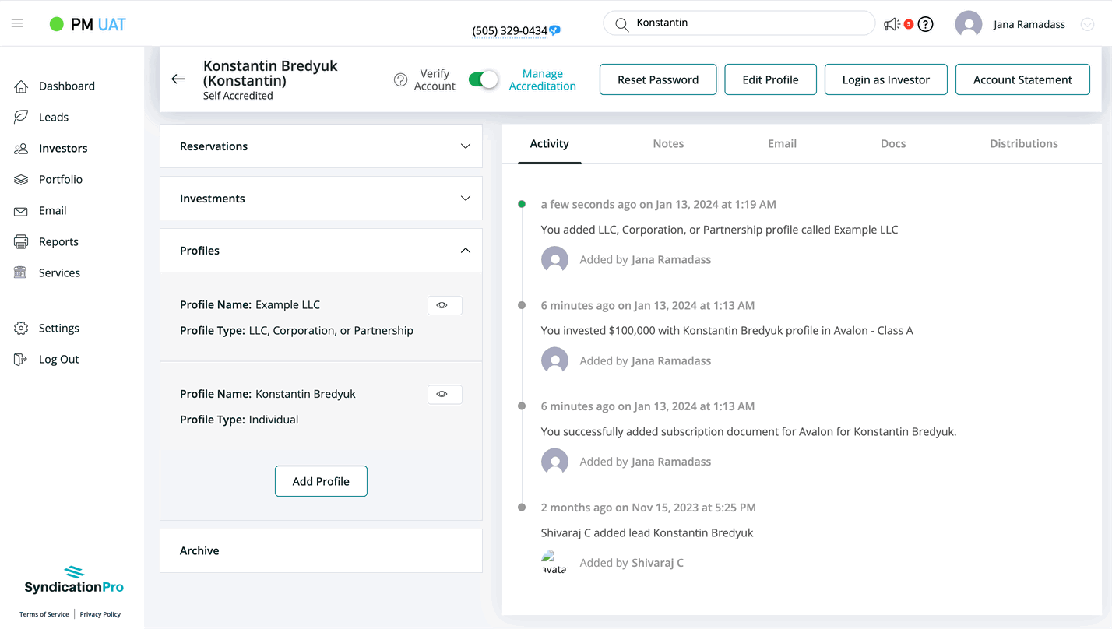
Task: Expand the Investments section
Action: click(x=465, y=199)
